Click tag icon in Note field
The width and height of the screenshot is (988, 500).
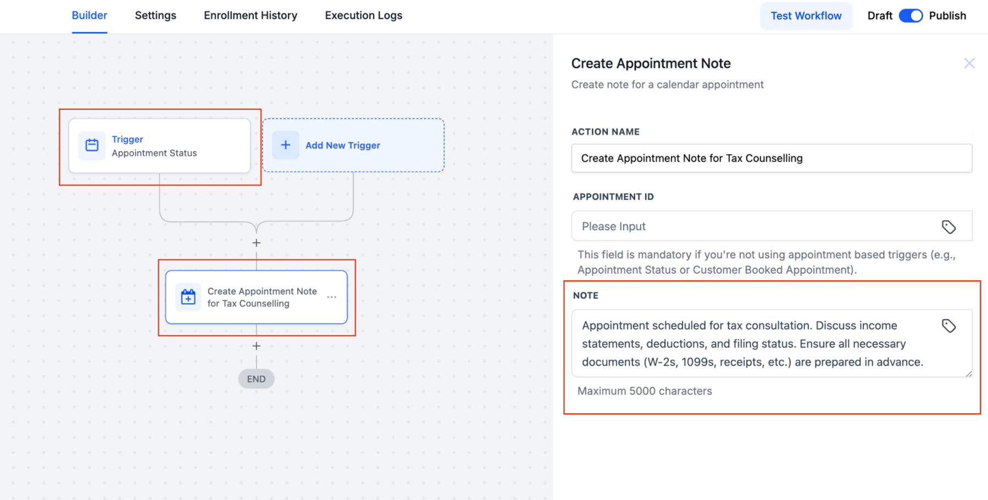point(948,326)
